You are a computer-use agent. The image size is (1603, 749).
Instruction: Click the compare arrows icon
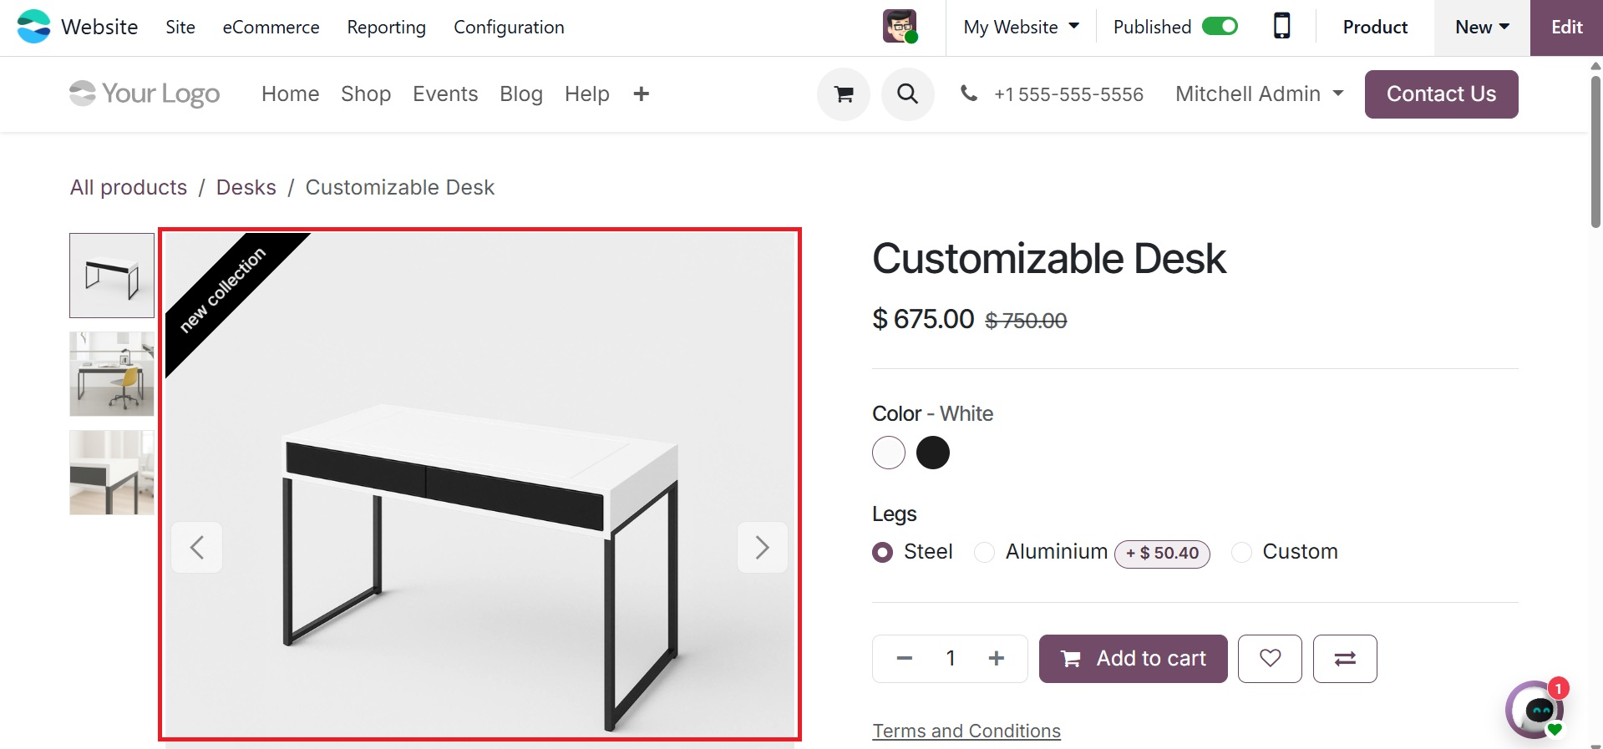tap(1345, 659)
